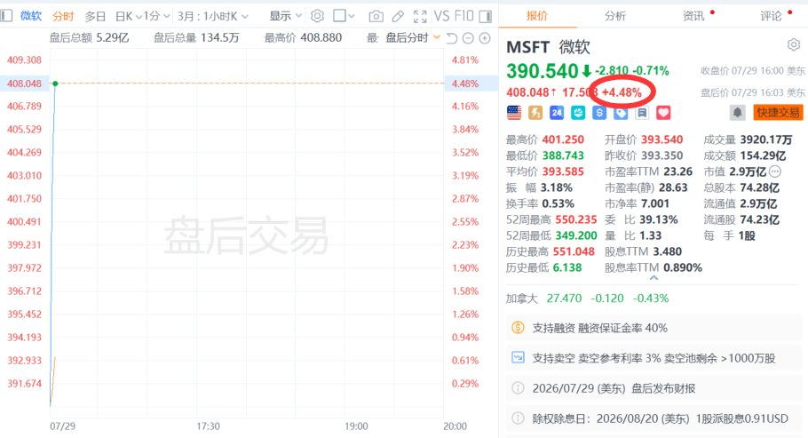Reset chart zoom with undo arrow
This screenshot has height=438, width=808.
(452, 38)
